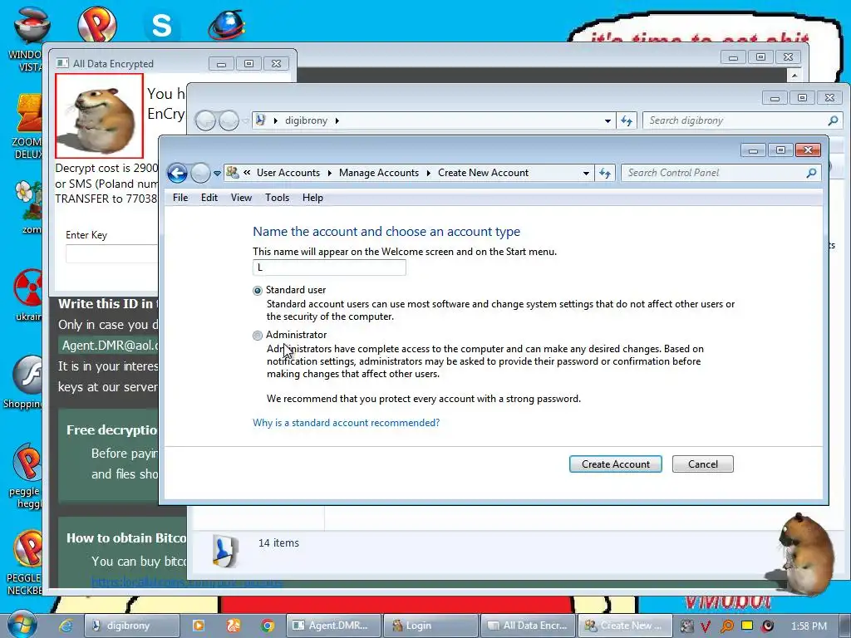Open Windows Media Player from taskbar
Viewport: 851px width, 638px height.
point(198,626)
